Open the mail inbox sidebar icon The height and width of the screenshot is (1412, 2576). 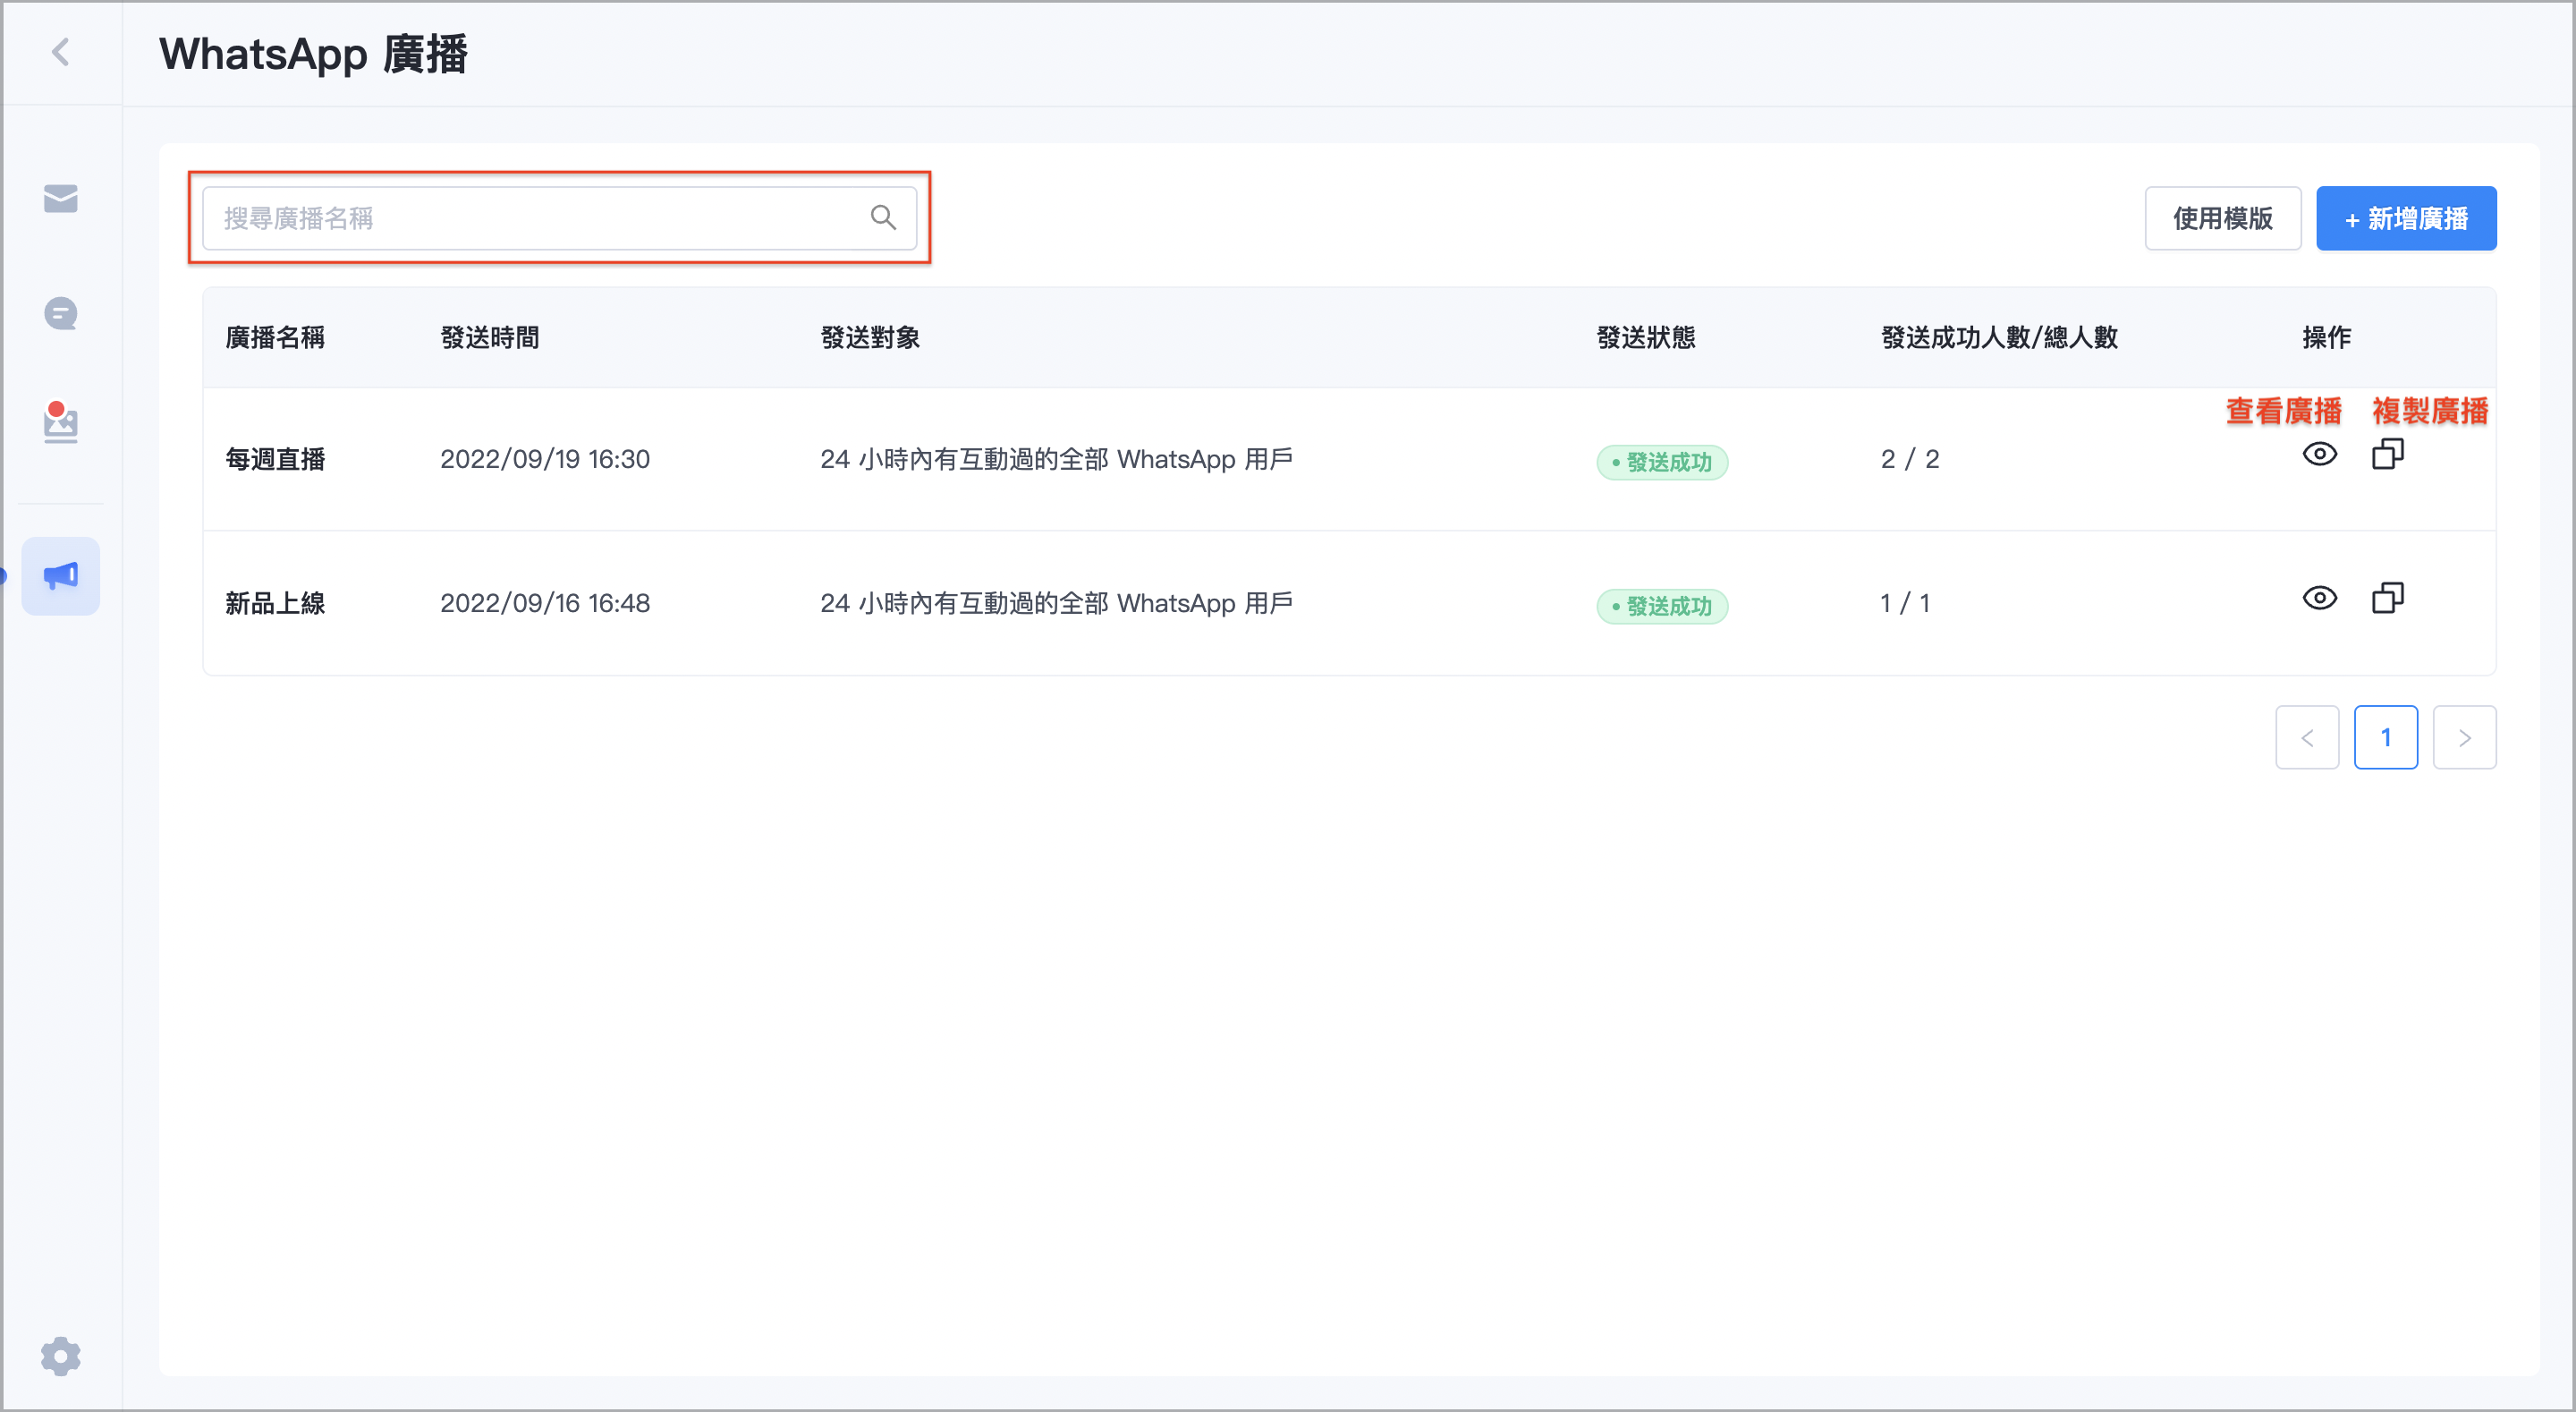pyautogui.click(x=61, y=200)
